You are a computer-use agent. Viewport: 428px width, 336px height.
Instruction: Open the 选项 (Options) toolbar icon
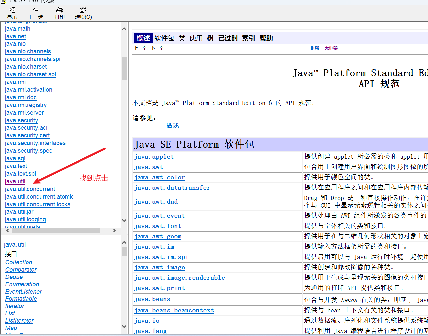click(x=83, y=13)
